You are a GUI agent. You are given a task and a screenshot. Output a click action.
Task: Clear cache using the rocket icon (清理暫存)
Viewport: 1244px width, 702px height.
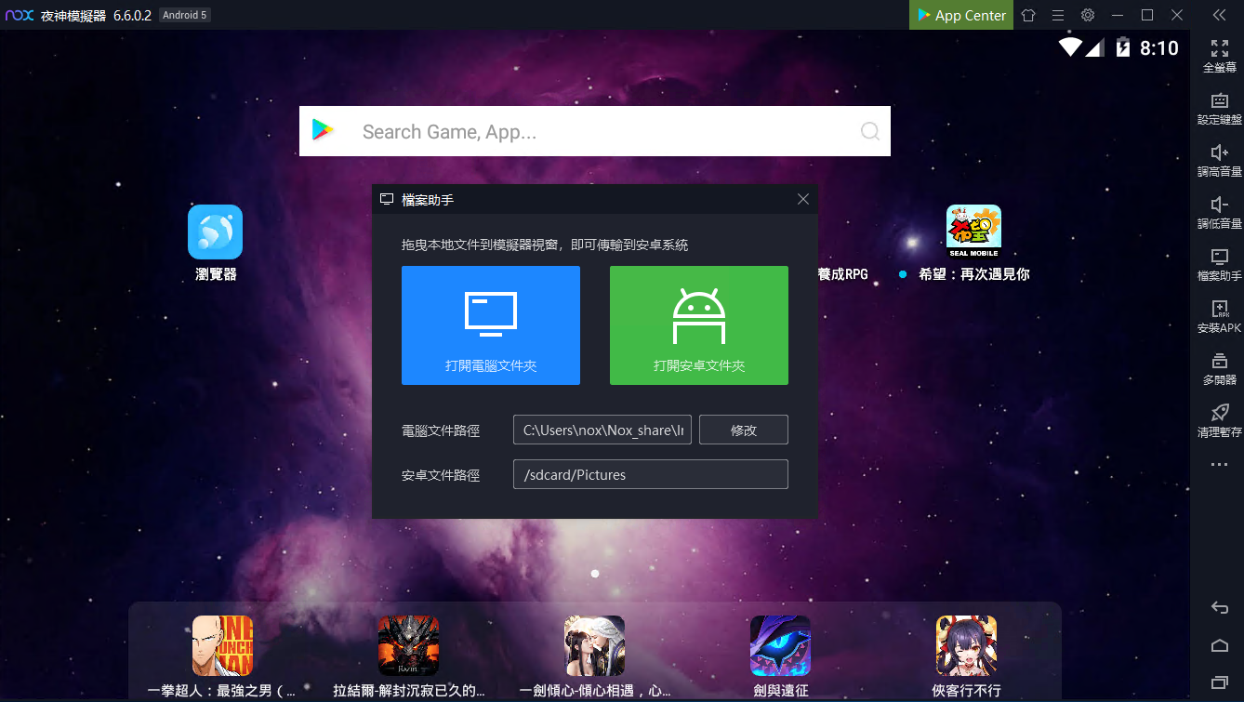pos(1219,414)
